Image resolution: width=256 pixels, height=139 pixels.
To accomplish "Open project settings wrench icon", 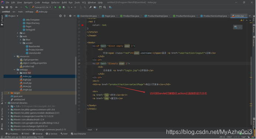I will pos(91,7).
